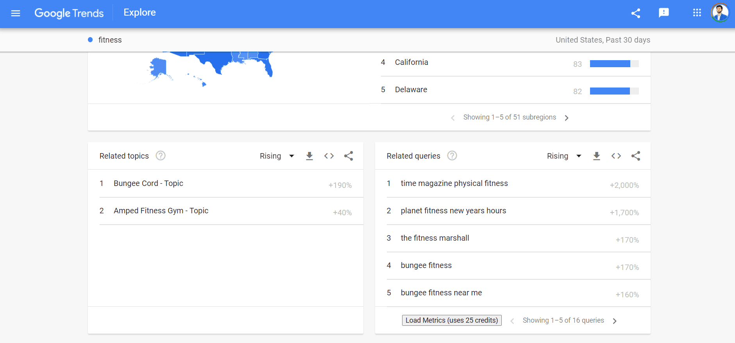
Task: Go to next related queries page
Action: (x=615, y=321)
